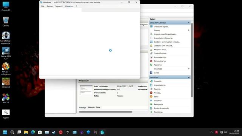Open Task View on taskbar
Screen dimensions: 242x136
click(19, 132)
